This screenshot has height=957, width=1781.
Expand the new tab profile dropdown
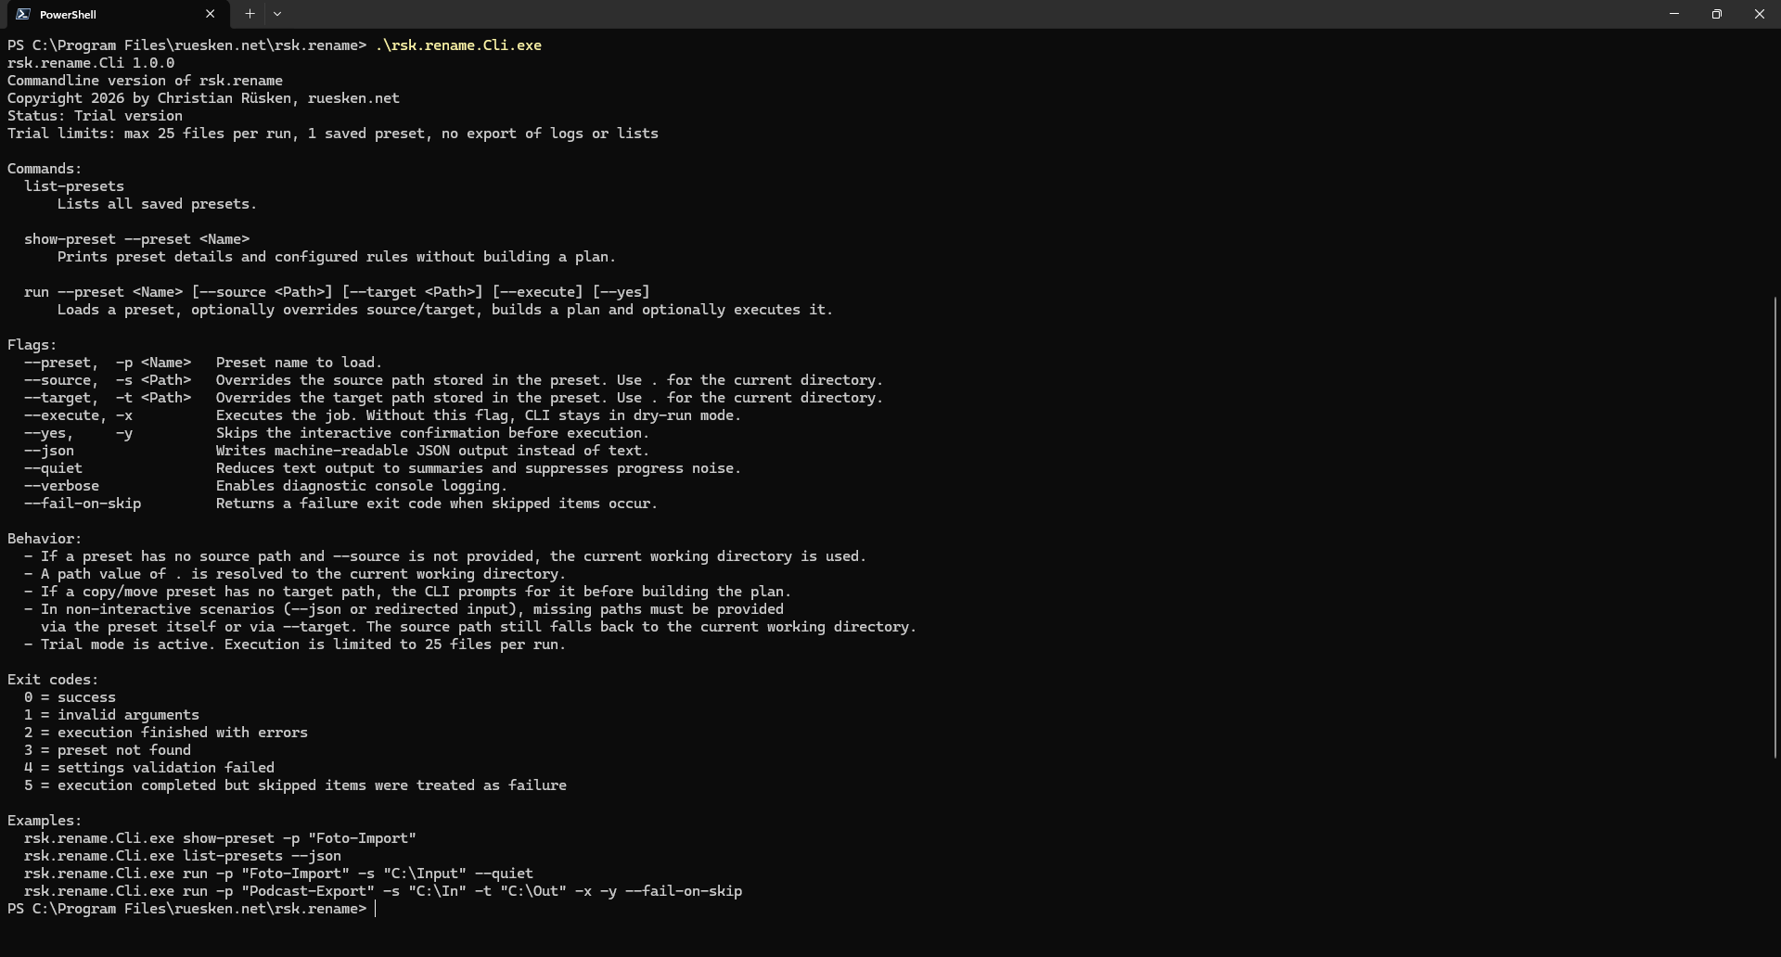click(x=277, y=14)
